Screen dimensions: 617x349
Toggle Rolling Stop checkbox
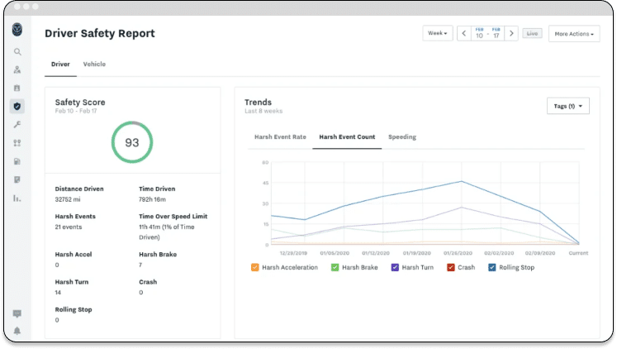coord(492,267)
